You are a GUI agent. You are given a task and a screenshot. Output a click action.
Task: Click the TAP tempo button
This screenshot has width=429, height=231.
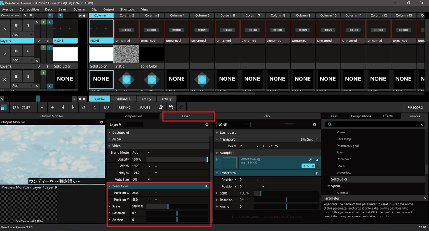[107, 107]
